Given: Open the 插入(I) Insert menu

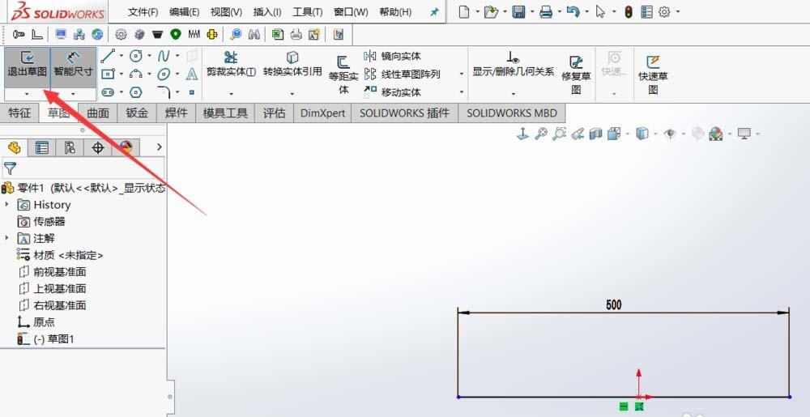Looking at the screenshot, I should (x=267, y=12).
